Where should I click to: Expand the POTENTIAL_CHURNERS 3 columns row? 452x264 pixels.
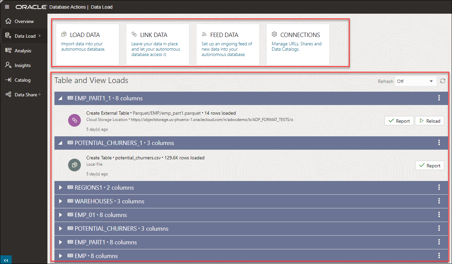(x=60, y=229)
